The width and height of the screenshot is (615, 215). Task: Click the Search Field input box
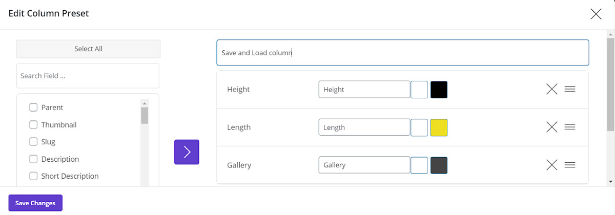(x=88, y=76)
